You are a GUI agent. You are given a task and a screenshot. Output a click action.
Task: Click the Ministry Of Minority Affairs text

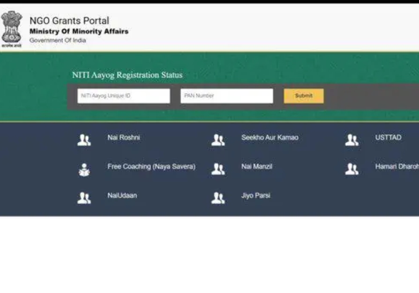click(x=79, y=31)
